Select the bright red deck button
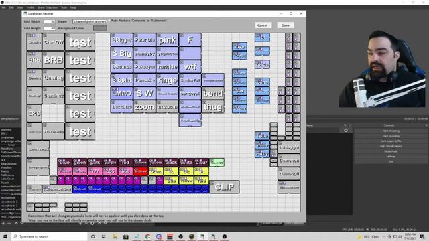 [141, 171]
